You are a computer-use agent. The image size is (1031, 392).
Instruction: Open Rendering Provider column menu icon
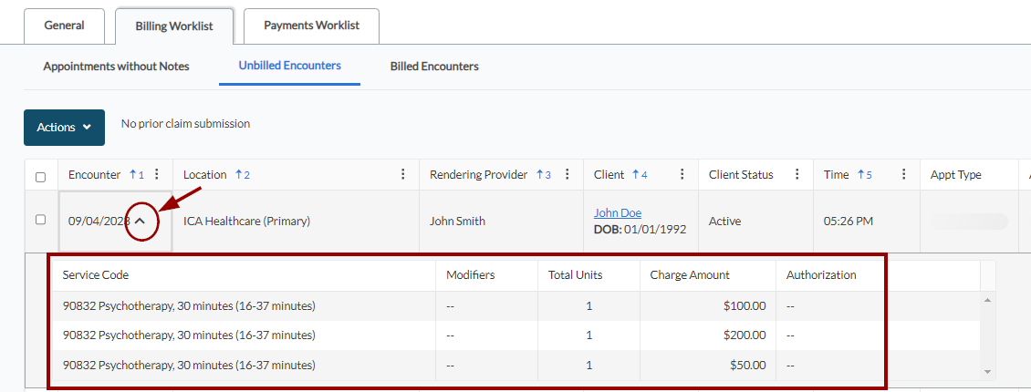tap(568, 175)
